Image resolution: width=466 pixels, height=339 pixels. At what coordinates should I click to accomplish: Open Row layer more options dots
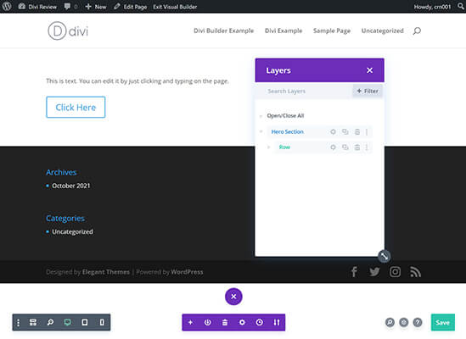(x=367, y=147)
